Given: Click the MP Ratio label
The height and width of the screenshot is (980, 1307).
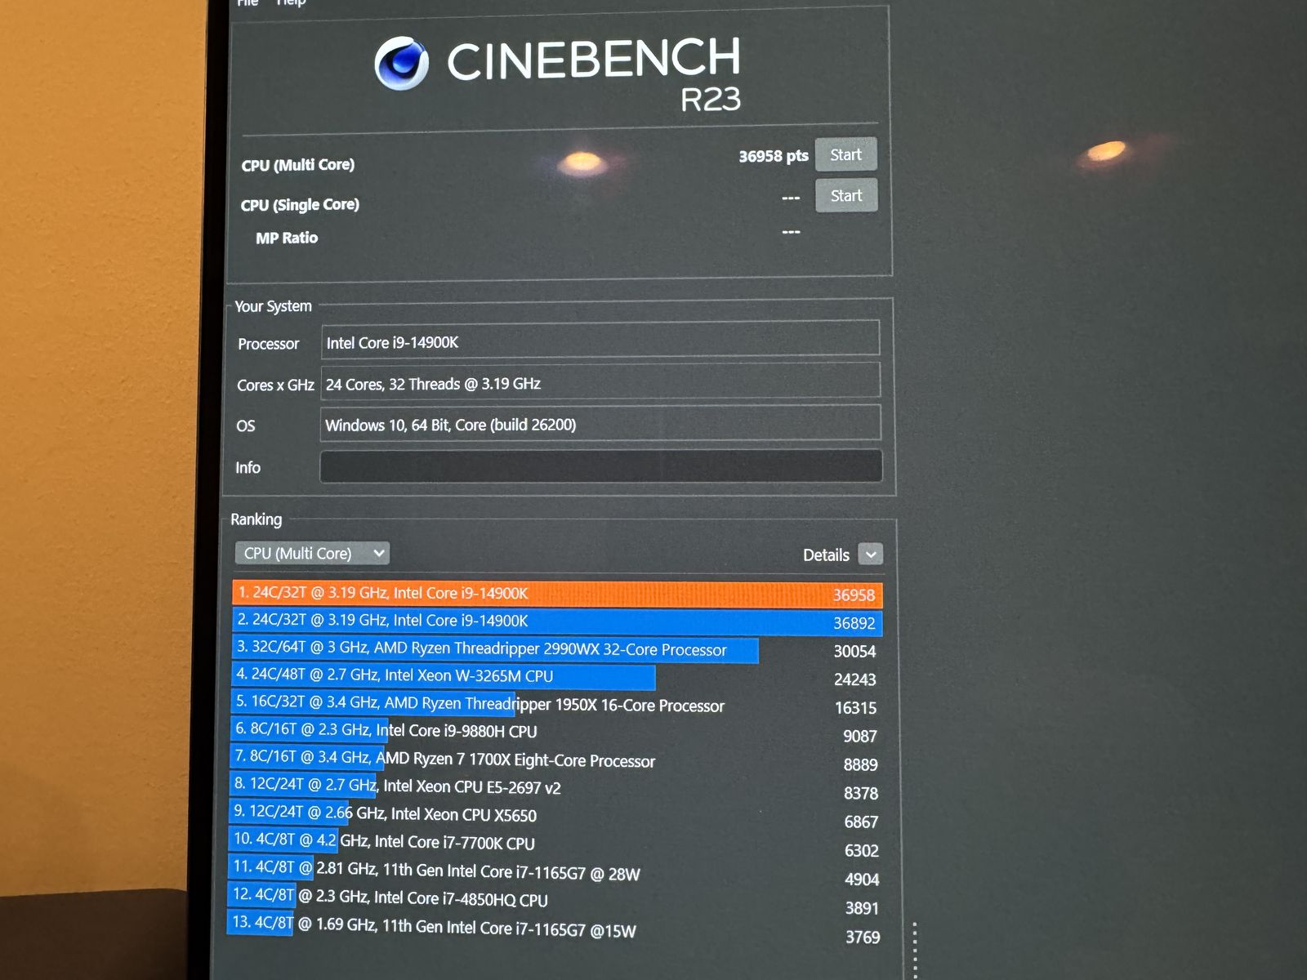Looking at the screenshot, I should click(287, 238).
